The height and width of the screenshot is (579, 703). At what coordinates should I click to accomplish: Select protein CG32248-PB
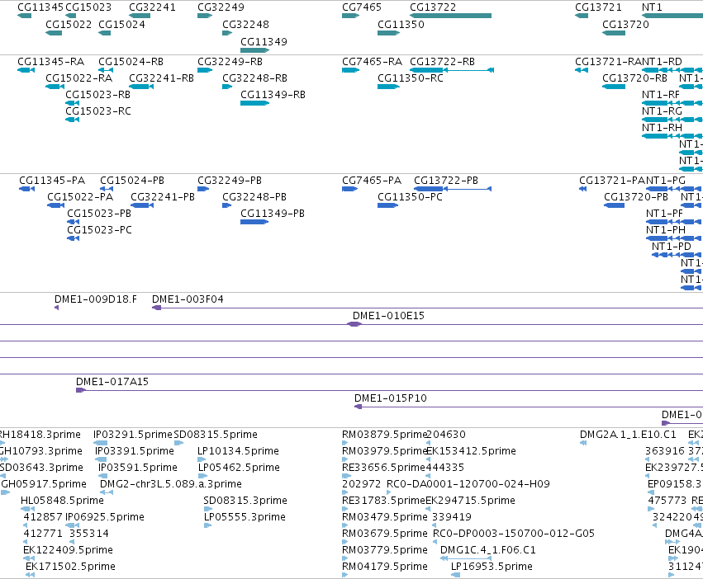click(x=227, y=205)
